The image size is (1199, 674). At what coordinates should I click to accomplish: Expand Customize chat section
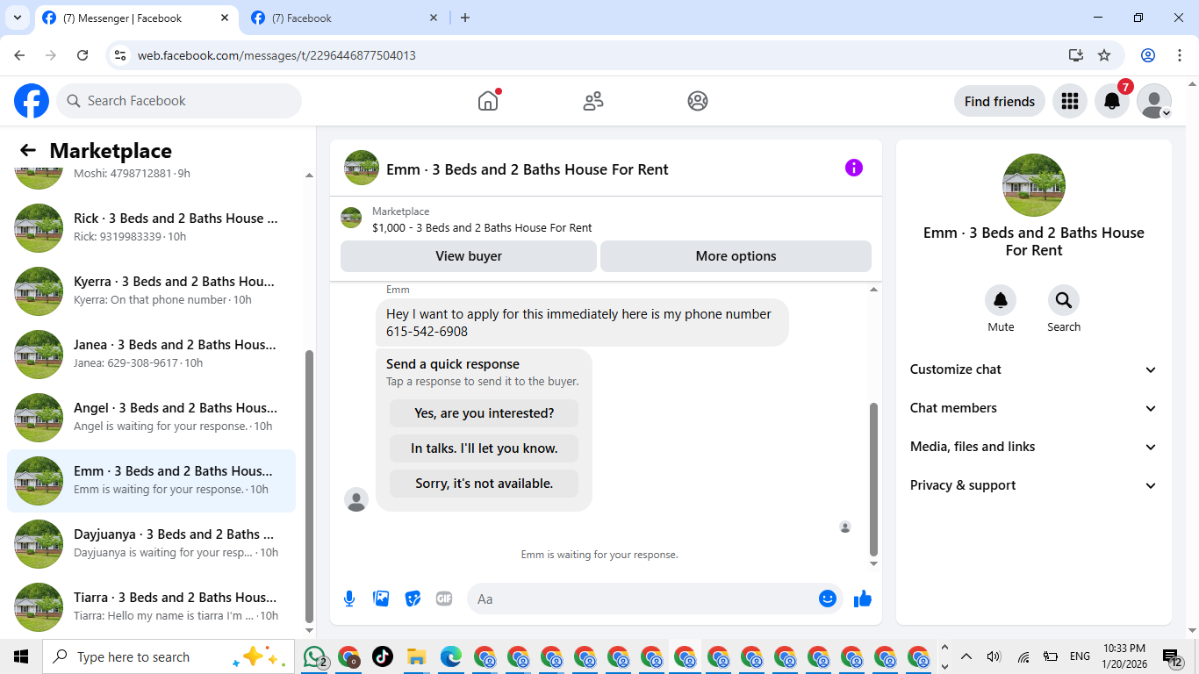point(1034,369)
